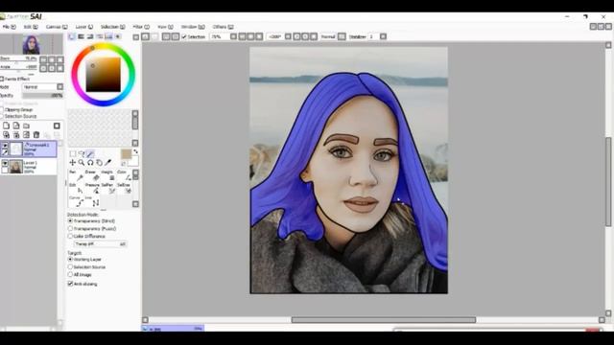Select the Edit linework tool
The height and width of the screenshot is (345, 614).
(77, 189)
